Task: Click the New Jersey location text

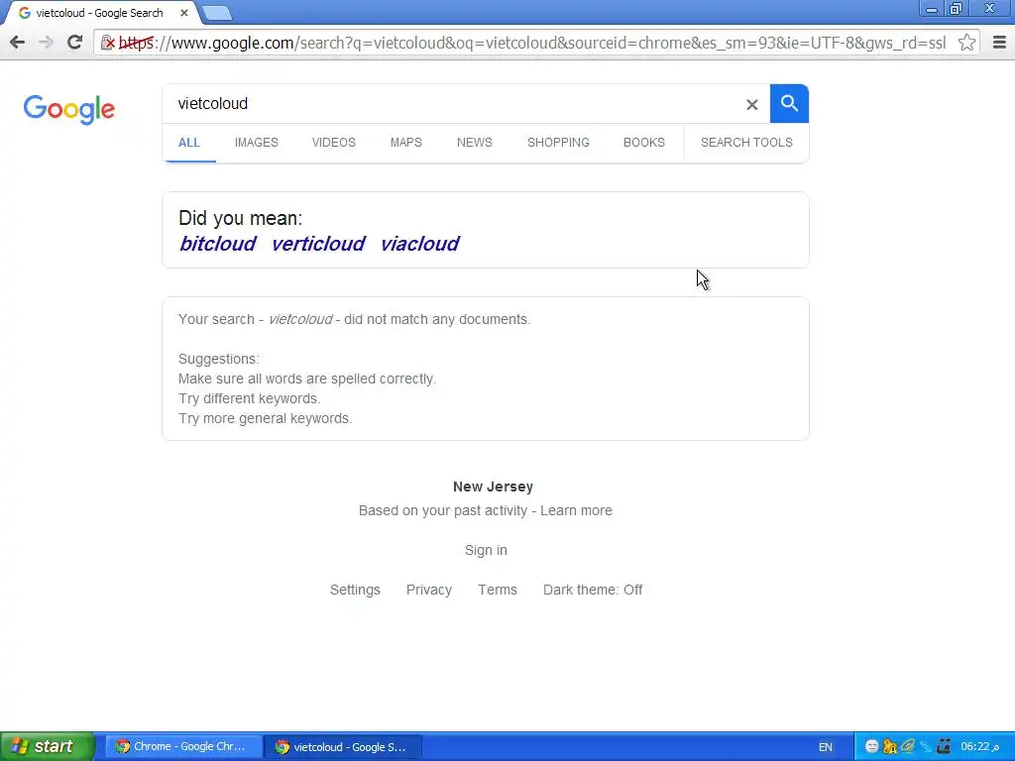Action: pyautogui.click(x=494, y=487)
